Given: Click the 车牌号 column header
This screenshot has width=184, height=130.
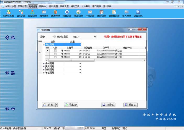Looking at the screenshot, I should tap(70, 48).
